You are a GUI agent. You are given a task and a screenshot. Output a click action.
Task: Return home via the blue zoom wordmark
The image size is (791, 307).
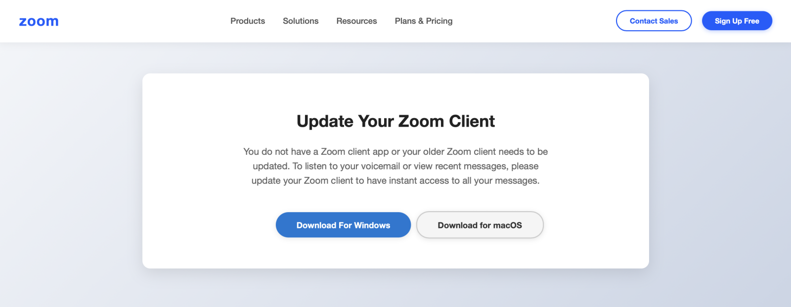[39, 21]
